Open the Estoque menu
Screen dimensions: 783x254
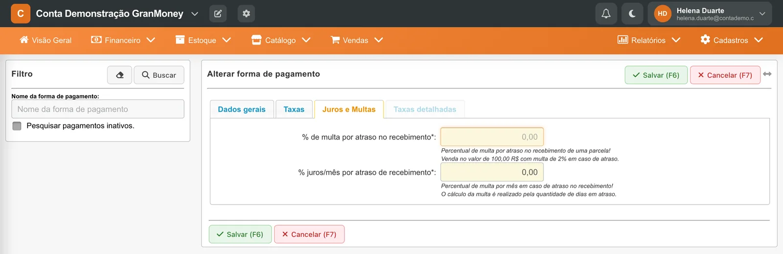point(203,40)
